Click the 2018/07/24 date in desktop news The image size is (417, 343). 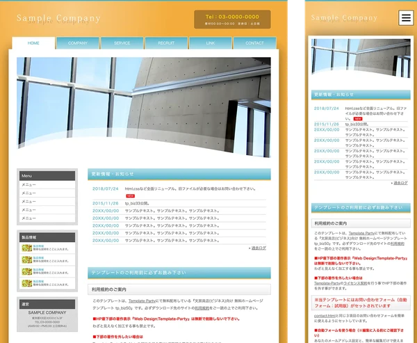click(106, 189)
